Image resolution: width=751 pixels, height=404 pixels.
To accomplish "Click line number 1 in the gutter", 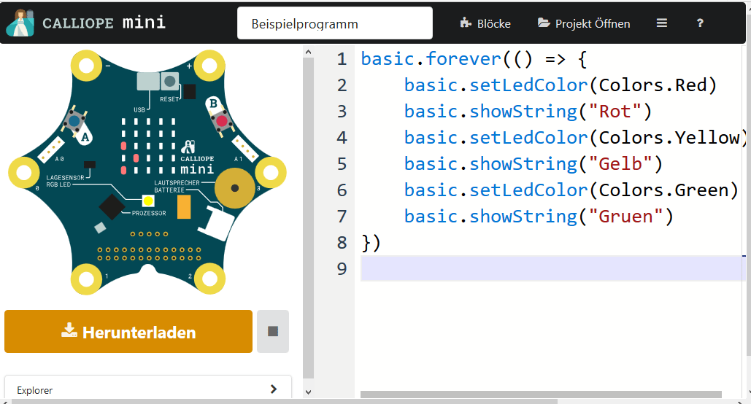I will pos(342,59).
